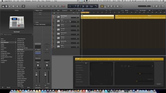The image size is (166, 93).
Task: Click the duplicate track button beside plus
Action: pyautogui.click(x=58, y=13)
